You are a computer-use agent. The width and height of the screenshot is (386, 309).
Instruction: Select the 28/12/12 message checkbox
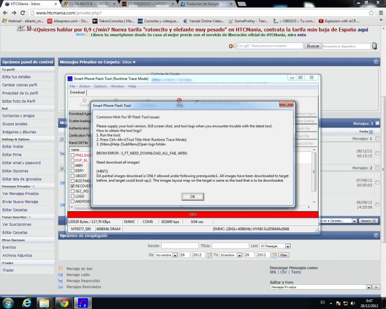pos(377,153)
